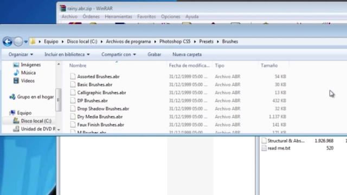
Task: Select Basic Brushes.abr file
Action: click(x=95, y=84)
